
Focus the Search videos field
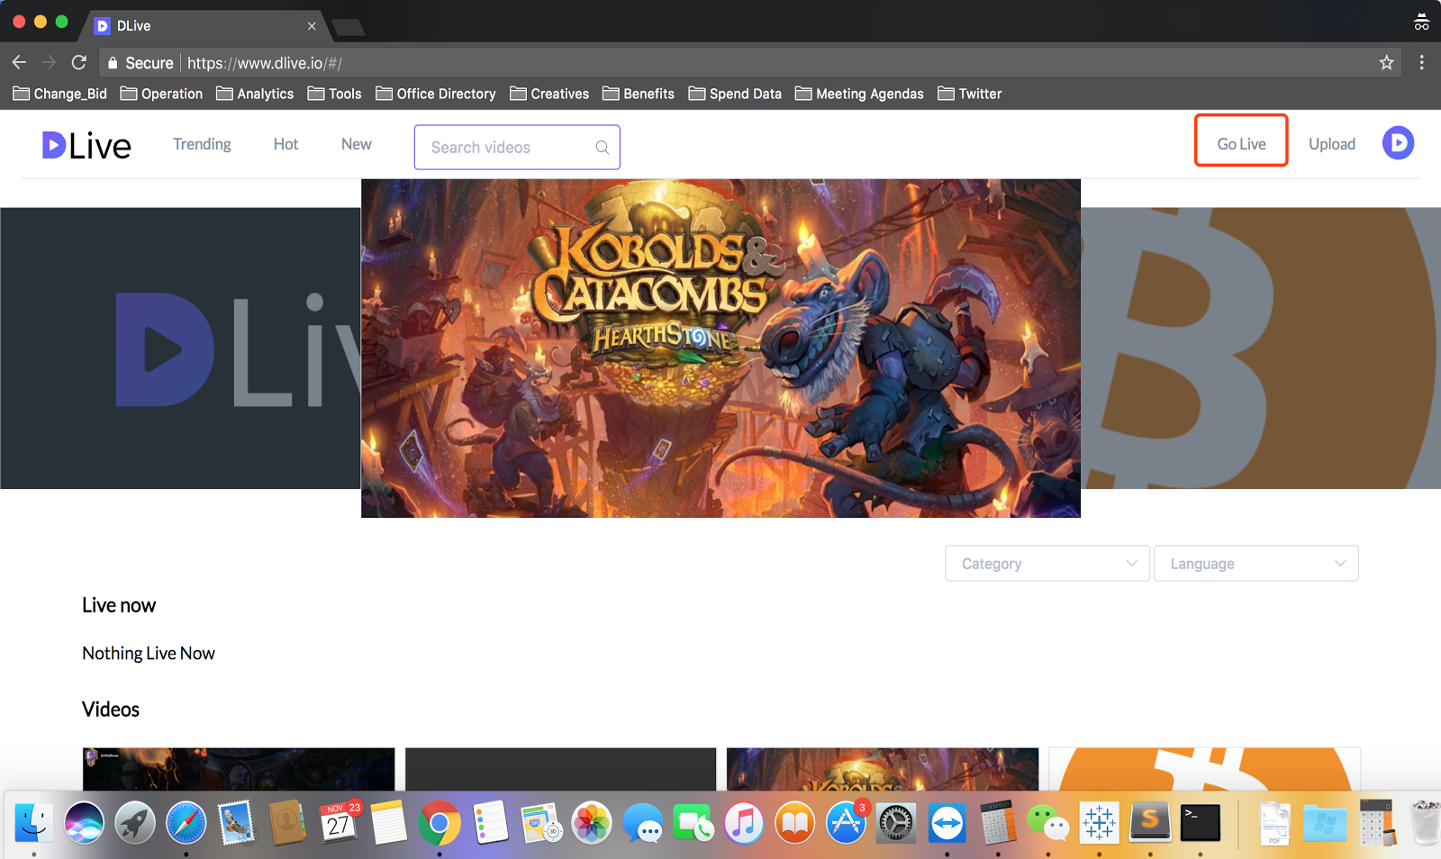pos(517,148)
